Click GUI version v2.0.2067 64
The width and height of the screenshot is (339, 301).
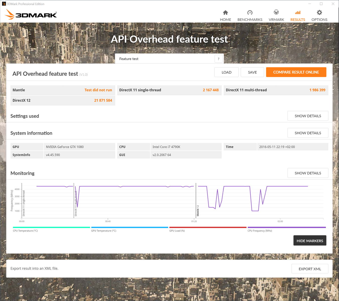pyautogui.click(x=162, y=155)
